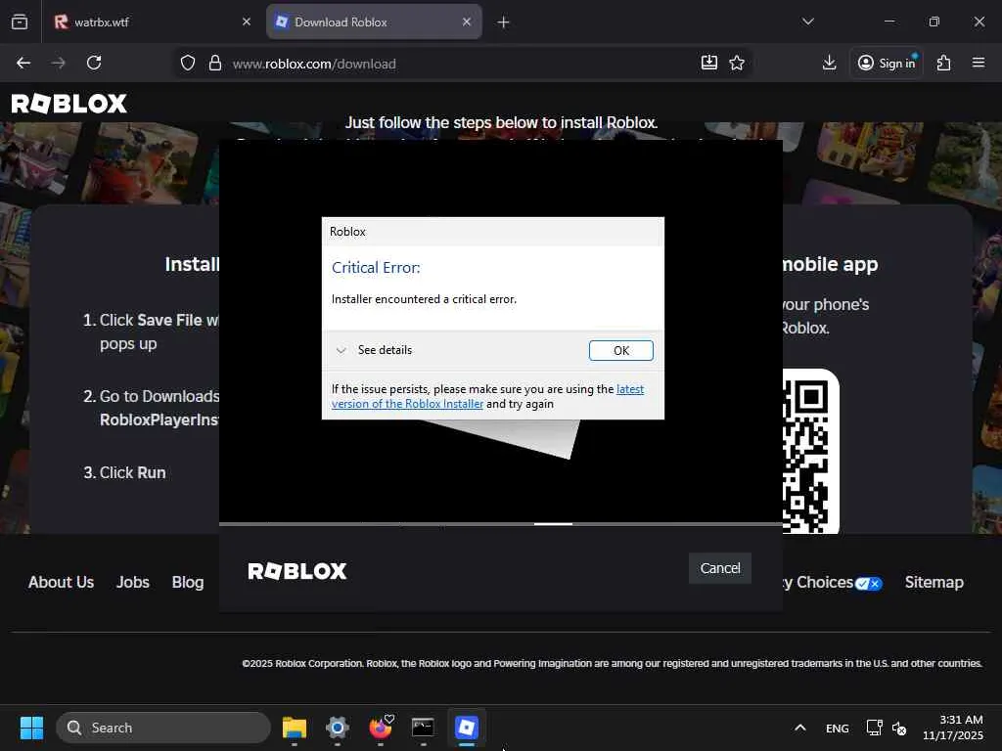Install site as app icon in address bar
This screenshot has width=1002, height=751.
(708, 63)
